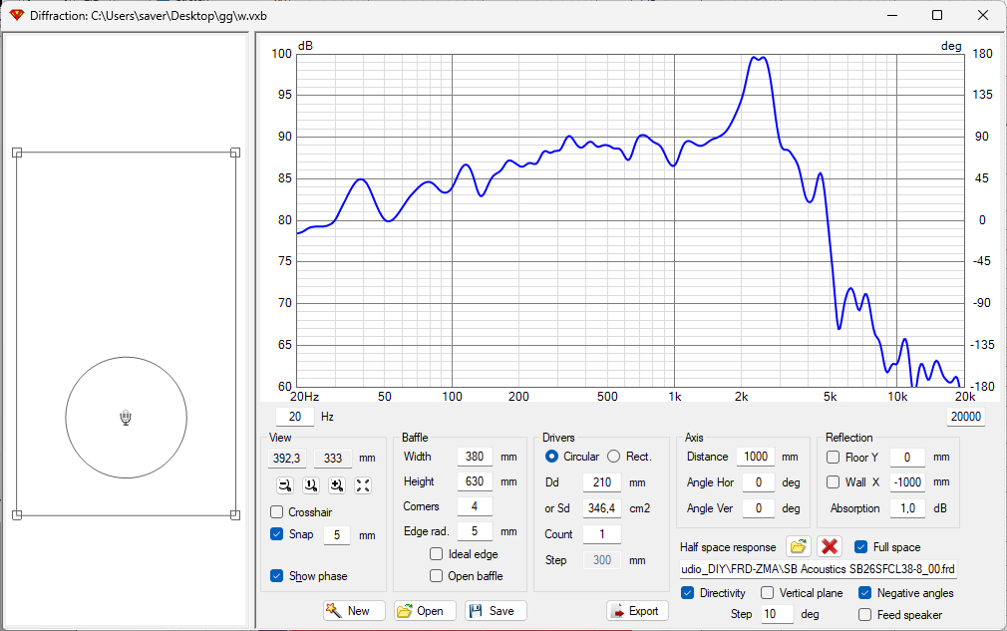Open half space response file folder icon
This screenshot has height=631, width=1007.
(x=798, y=547)
